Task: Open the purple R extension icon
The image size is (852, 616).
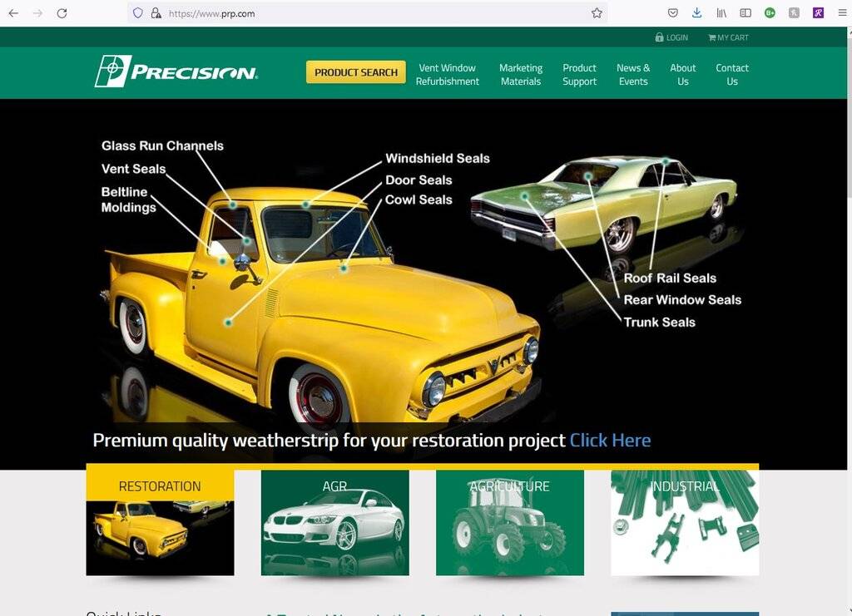Action: click(819, 13)
